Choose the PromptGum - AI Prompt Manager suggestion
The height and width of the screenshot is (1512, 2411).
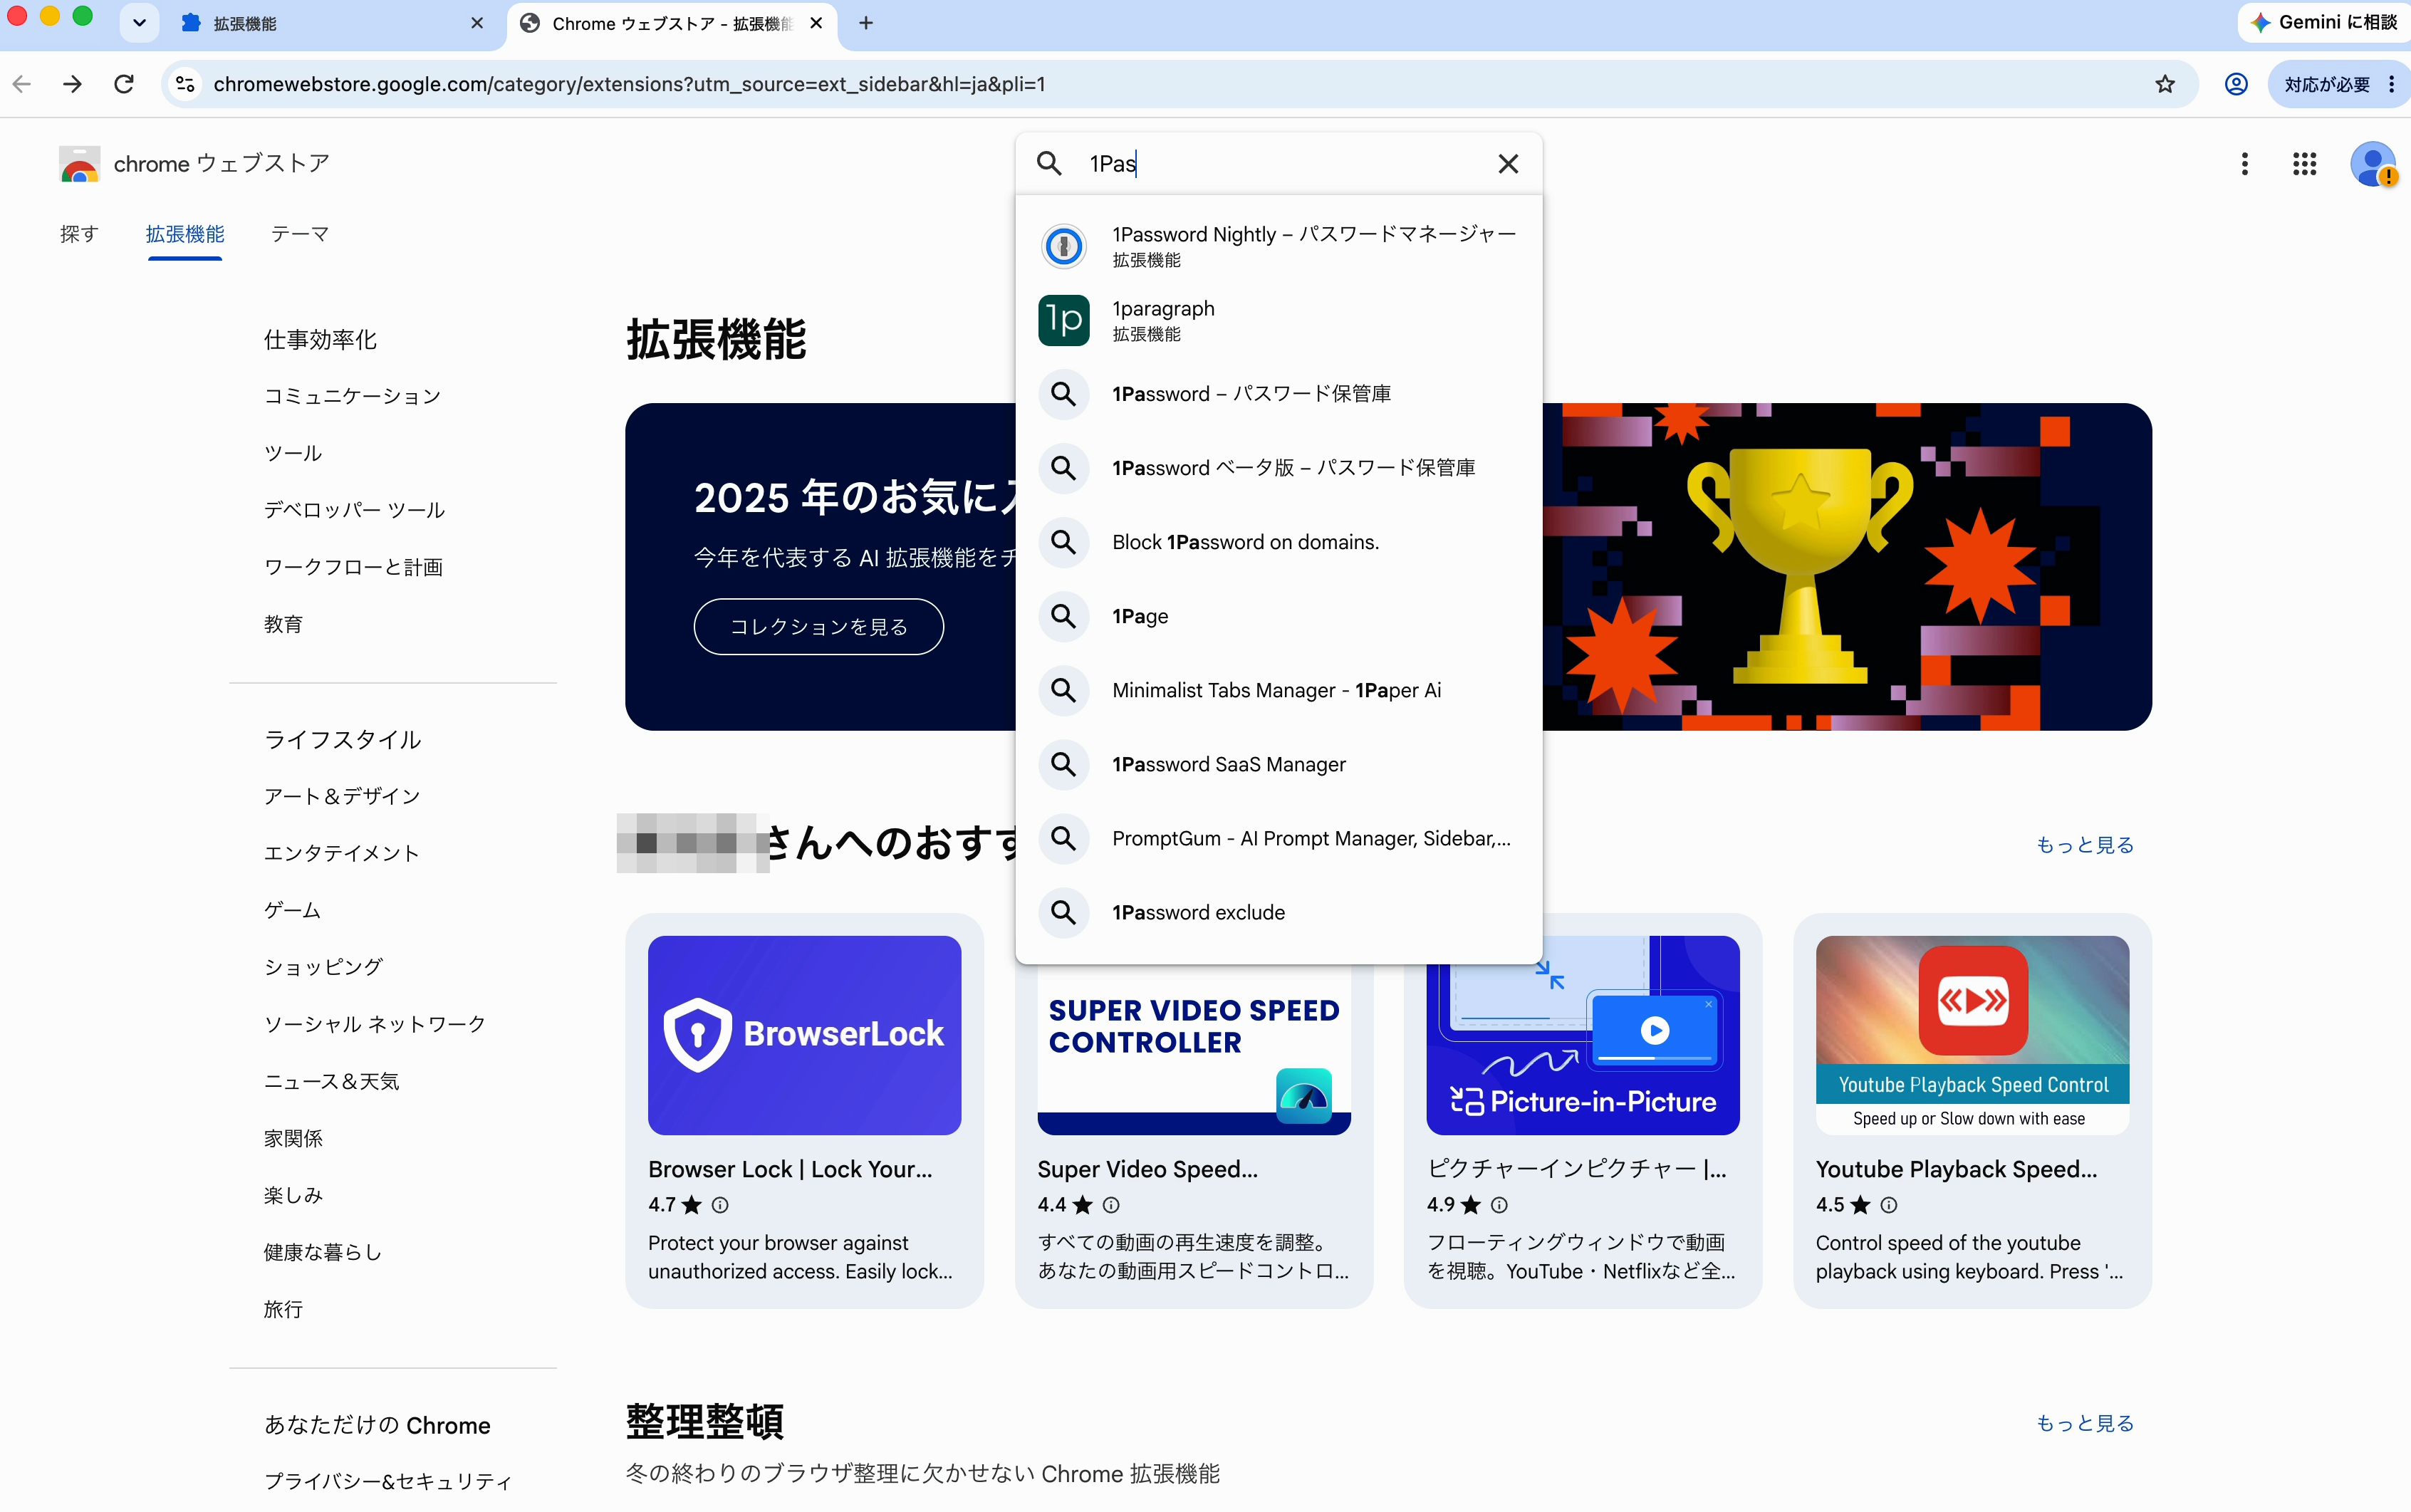pyautogui.click(x=1279, y=838)
